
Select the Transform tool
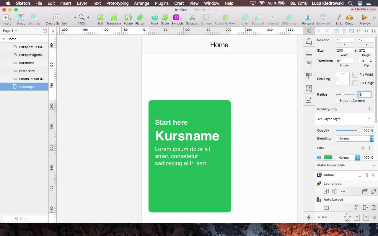(114, 17)
